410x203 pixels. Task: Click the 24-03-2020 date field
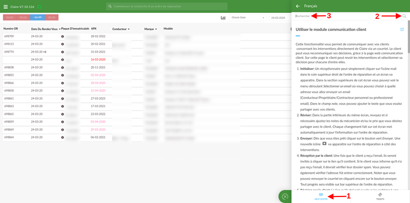click(280, 18)
